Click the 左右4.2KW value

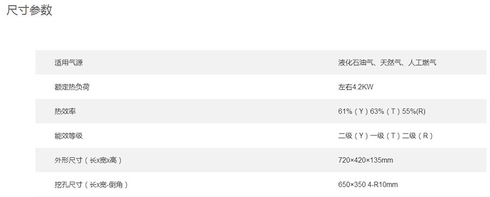pyautogui.click(x=356, y=87)
